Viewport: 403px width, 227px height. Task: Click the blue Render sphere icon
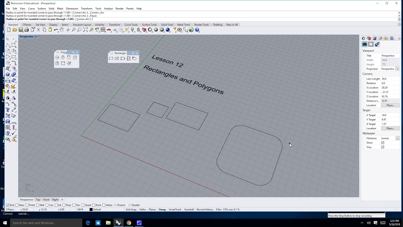pyautogui.click(x=168, y=30)
